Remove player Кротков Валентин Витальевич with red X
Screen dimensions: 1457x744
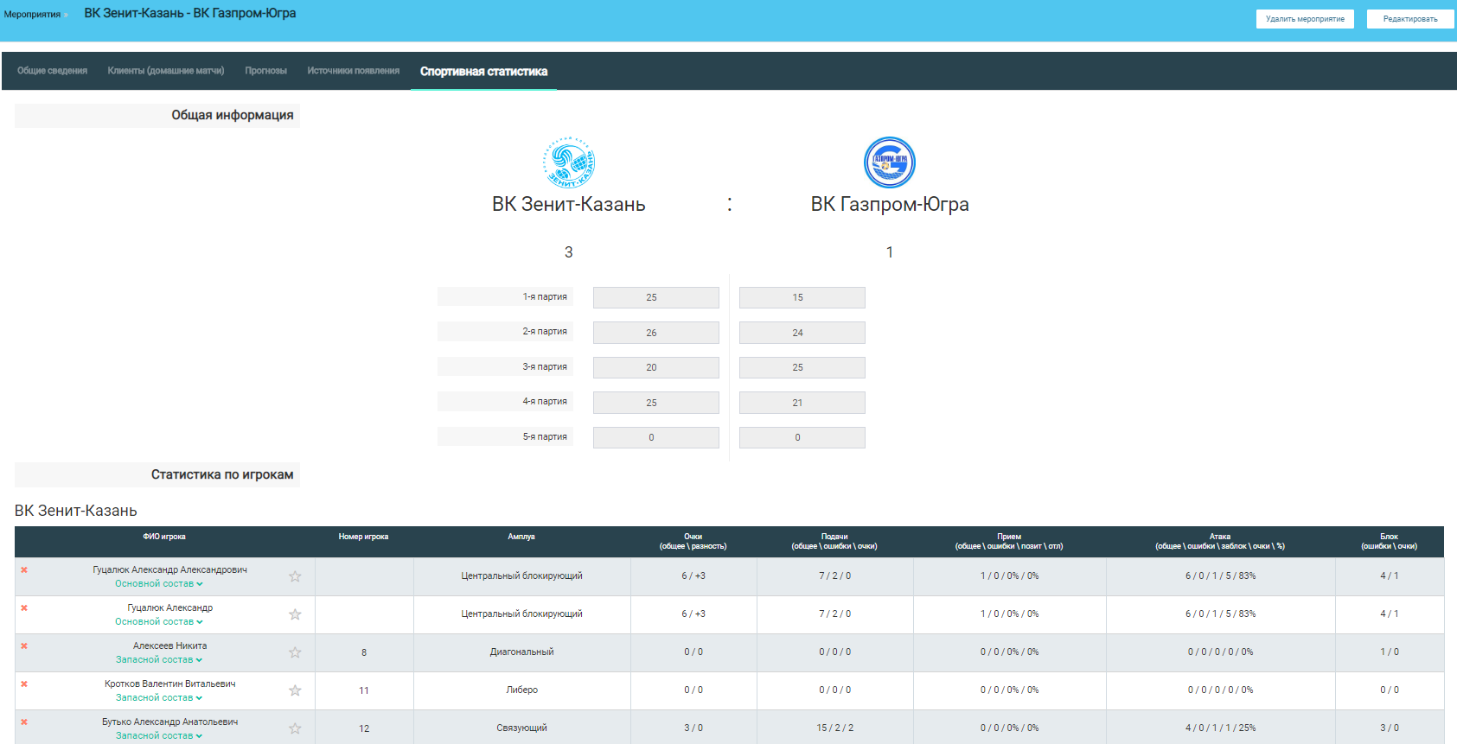click(24, 684)
